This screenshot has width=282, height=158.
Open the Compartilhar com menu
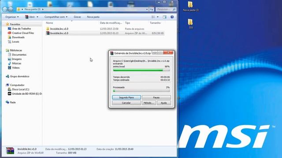click(x=56, y=17)
